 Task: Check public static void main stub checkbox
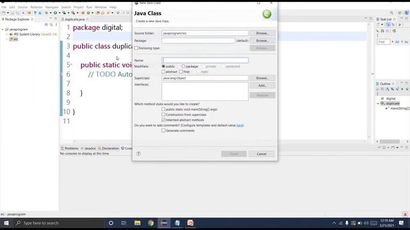163,109
